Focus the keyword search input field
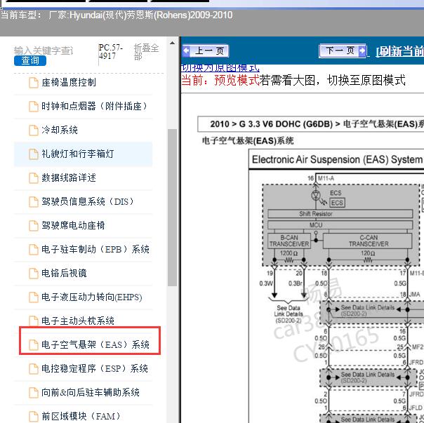This screenshot has height=423, width=424. tap(44, 50)
